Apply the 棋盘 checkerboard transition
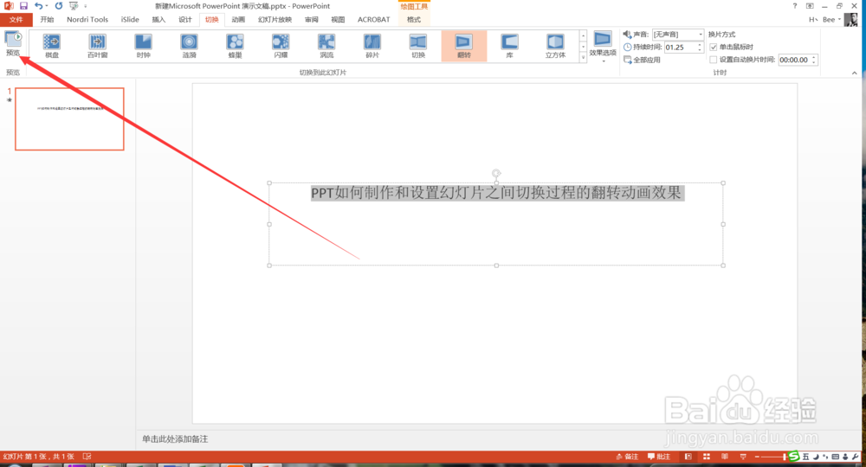 pos(52,45)
